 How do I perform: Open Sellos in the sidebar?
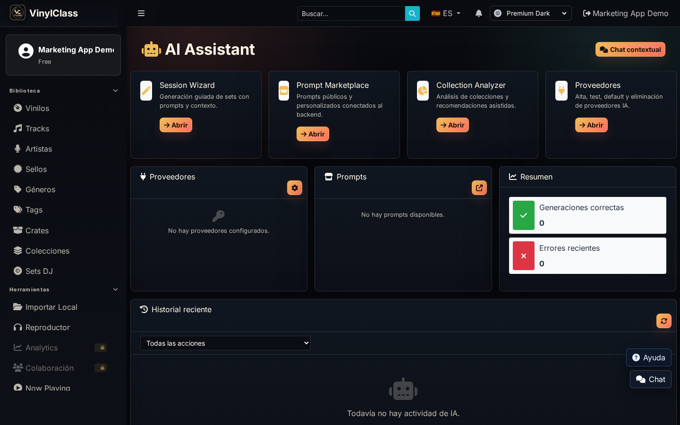click(63, 169)
